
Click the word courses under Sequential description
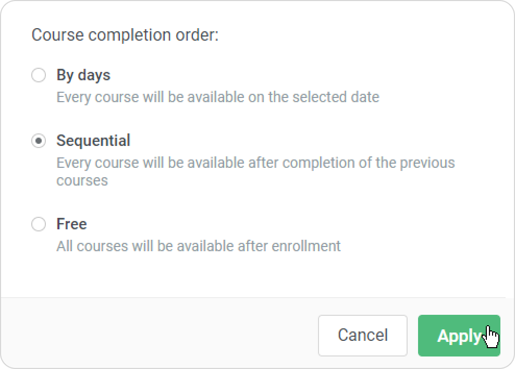(82, 181)
